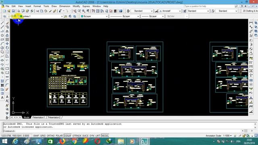Image resolution: width=258 pixels, height=145 pixels.
Task: Click the Match Properties brush icon
Action: [x=55, y=11]
